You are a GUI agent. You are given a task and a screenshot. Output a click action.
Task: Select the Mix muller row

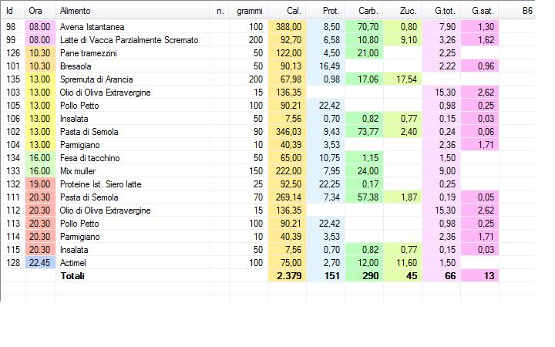coord(267,171)
